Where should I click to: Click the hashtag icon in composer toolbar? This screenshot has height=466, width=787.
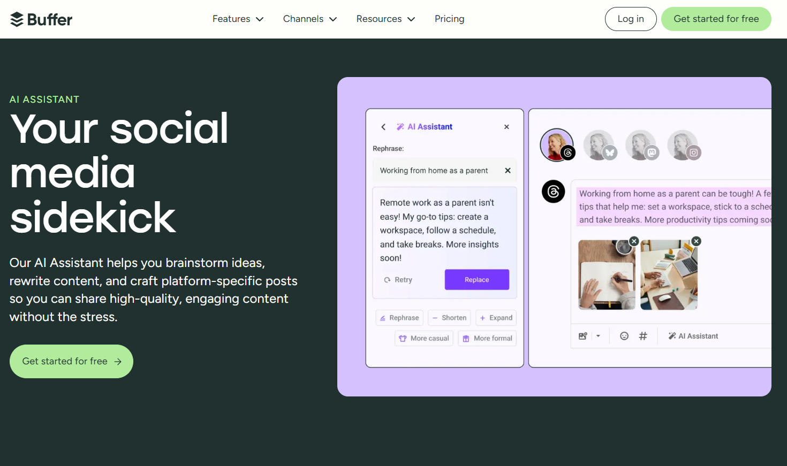pyautogui.click(x=643, y=336)
